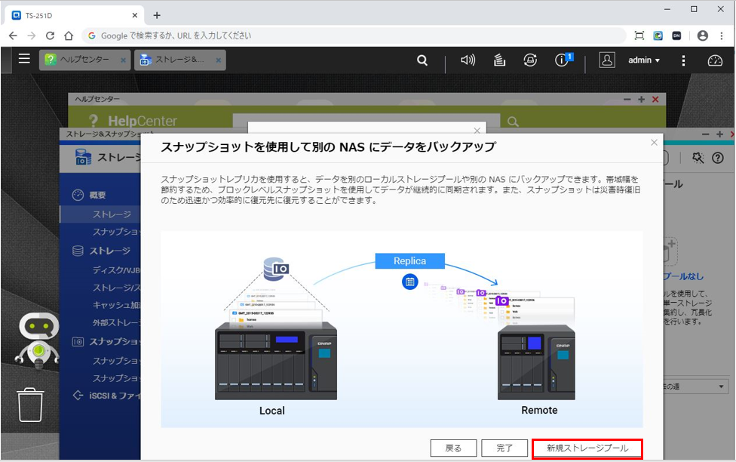Open the recycle bin trash icon
736x462 pixels.
click(31, 404)
